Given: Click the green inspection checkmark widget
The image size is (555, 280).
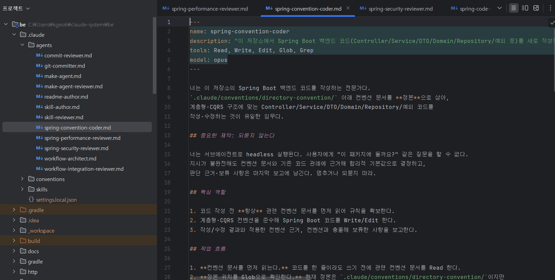Looking at the screenshot, I should pyautogui.click(x=552, y=23).
